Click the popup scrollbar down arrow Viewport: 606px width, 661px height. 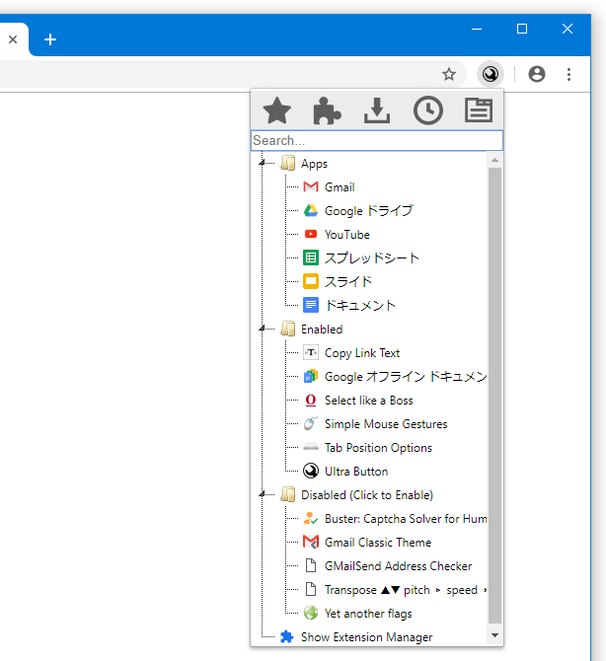[495, 635]
